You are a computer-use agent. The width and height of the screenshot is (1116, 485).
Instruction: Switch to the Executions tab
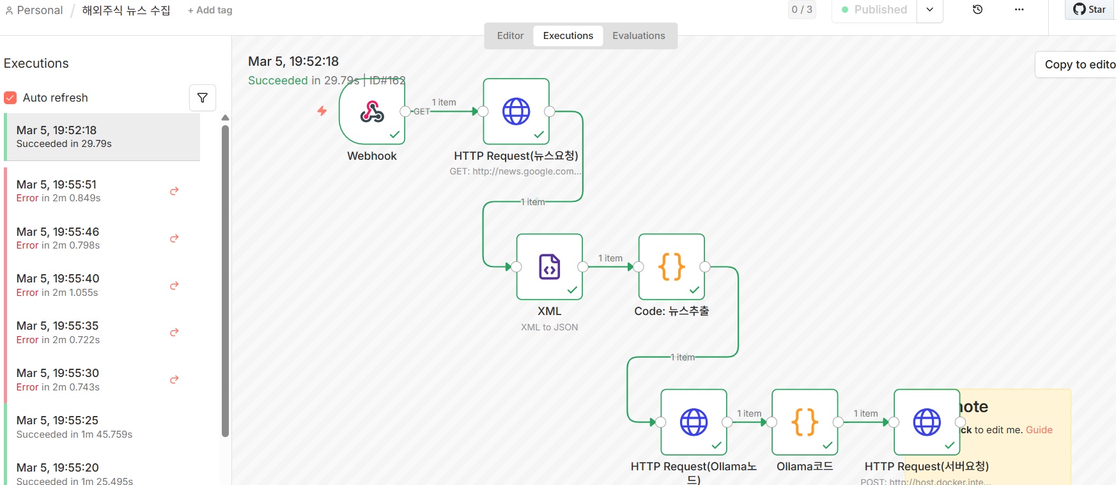point(568,36)
